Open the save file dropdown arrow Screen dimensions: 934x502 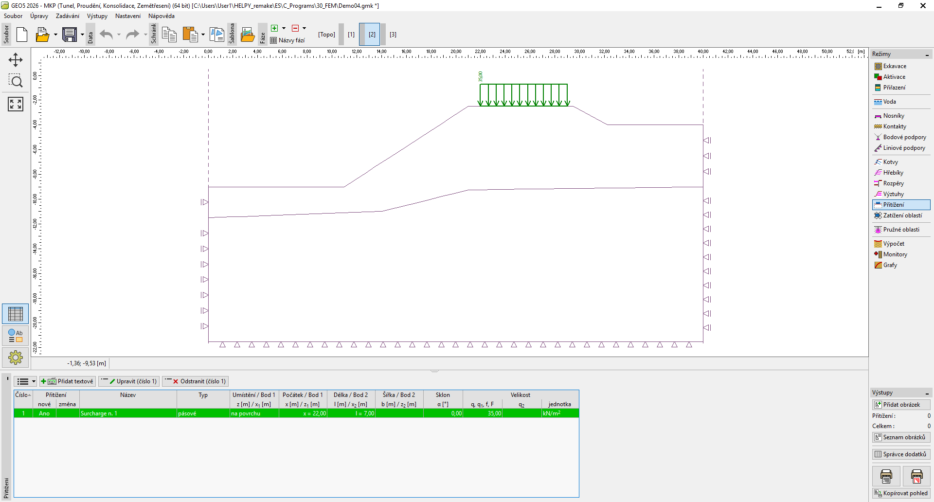(x=82, y=35)
